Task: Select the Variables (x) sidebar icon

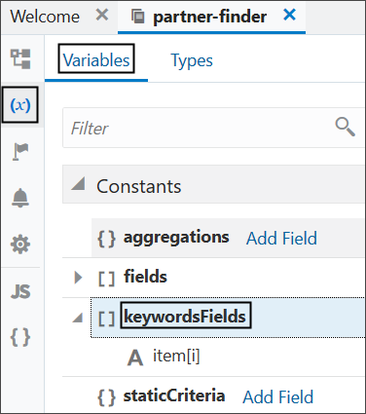Action: pyautogui.click(x=20, y=105)
